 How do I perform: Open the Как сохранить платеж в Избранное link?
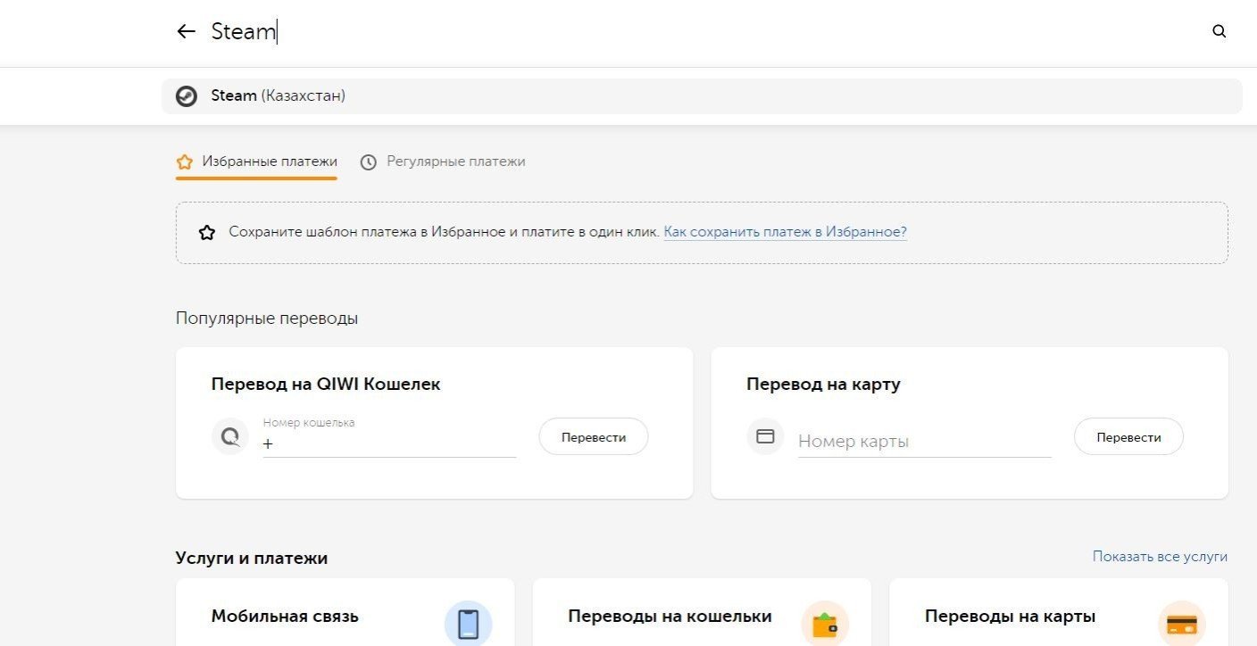[x=786, y=232]
